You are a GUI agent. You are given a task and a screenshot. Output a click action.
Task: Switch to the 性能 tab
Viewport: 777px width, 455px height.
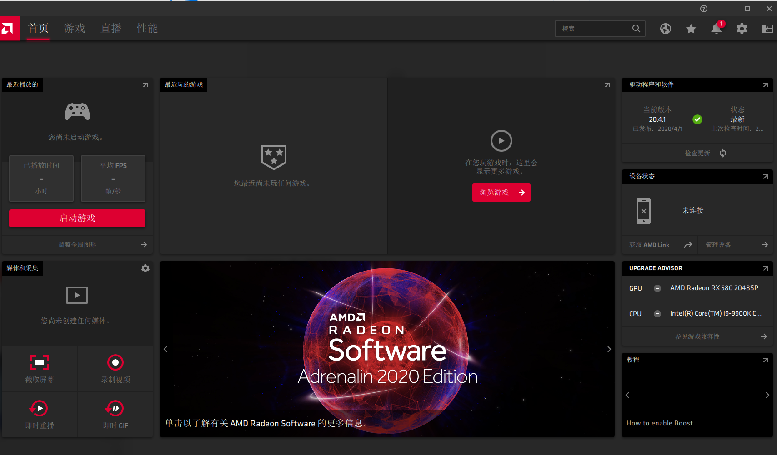click(x=147, y=28)
